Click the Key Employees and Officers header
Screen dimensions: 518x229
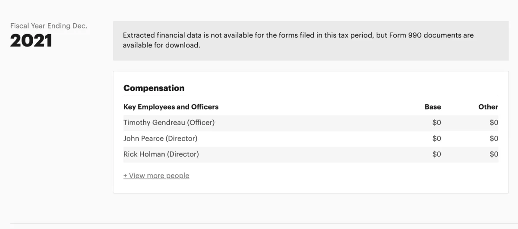click(171, 107)
